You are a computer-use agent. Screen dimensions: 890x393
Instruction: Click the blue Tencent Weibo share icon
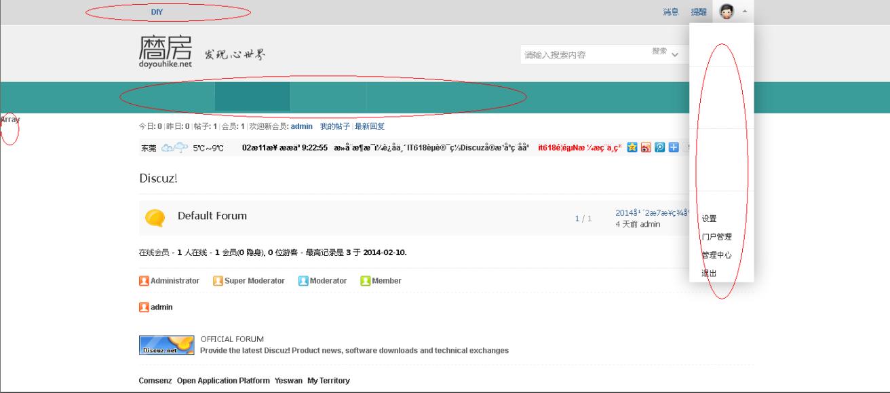click(660, 147)
